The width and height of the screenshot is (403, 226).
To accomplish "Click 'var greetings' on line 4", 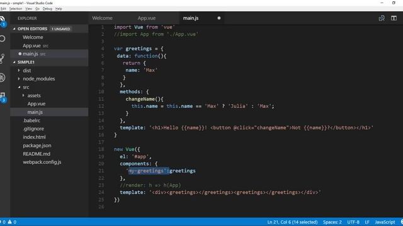I will 133,48.
